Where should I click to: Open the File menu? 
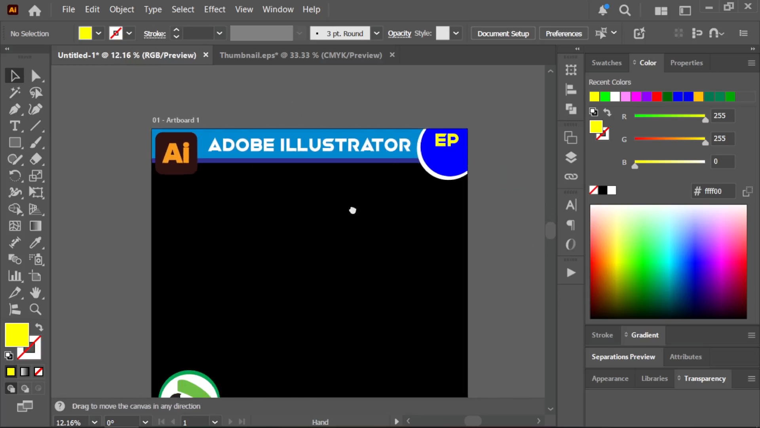[68, 10]
